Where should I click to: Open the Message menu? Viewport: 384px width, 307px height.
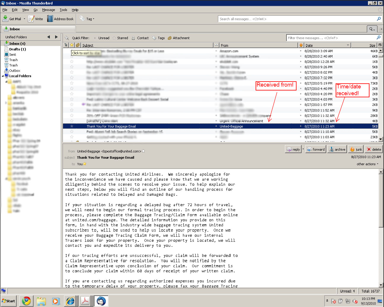click(48, 10)
